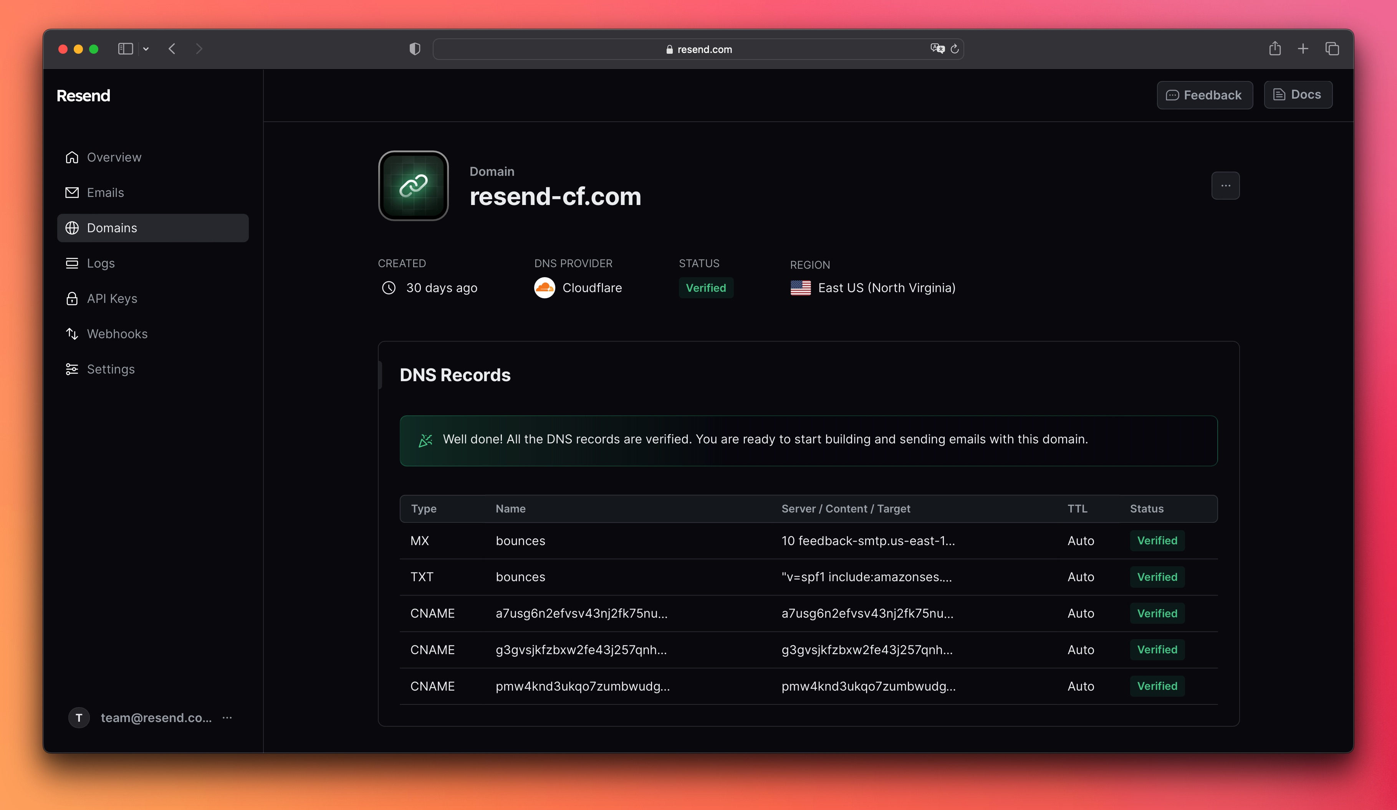Click the East US (North Virginia) text
The height and width of the screenshot is (810, 1397).
click(x=886, y=288)
